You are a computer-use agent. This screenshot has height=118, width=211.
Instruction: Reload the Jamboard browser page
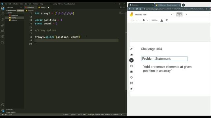pos(137,9)
